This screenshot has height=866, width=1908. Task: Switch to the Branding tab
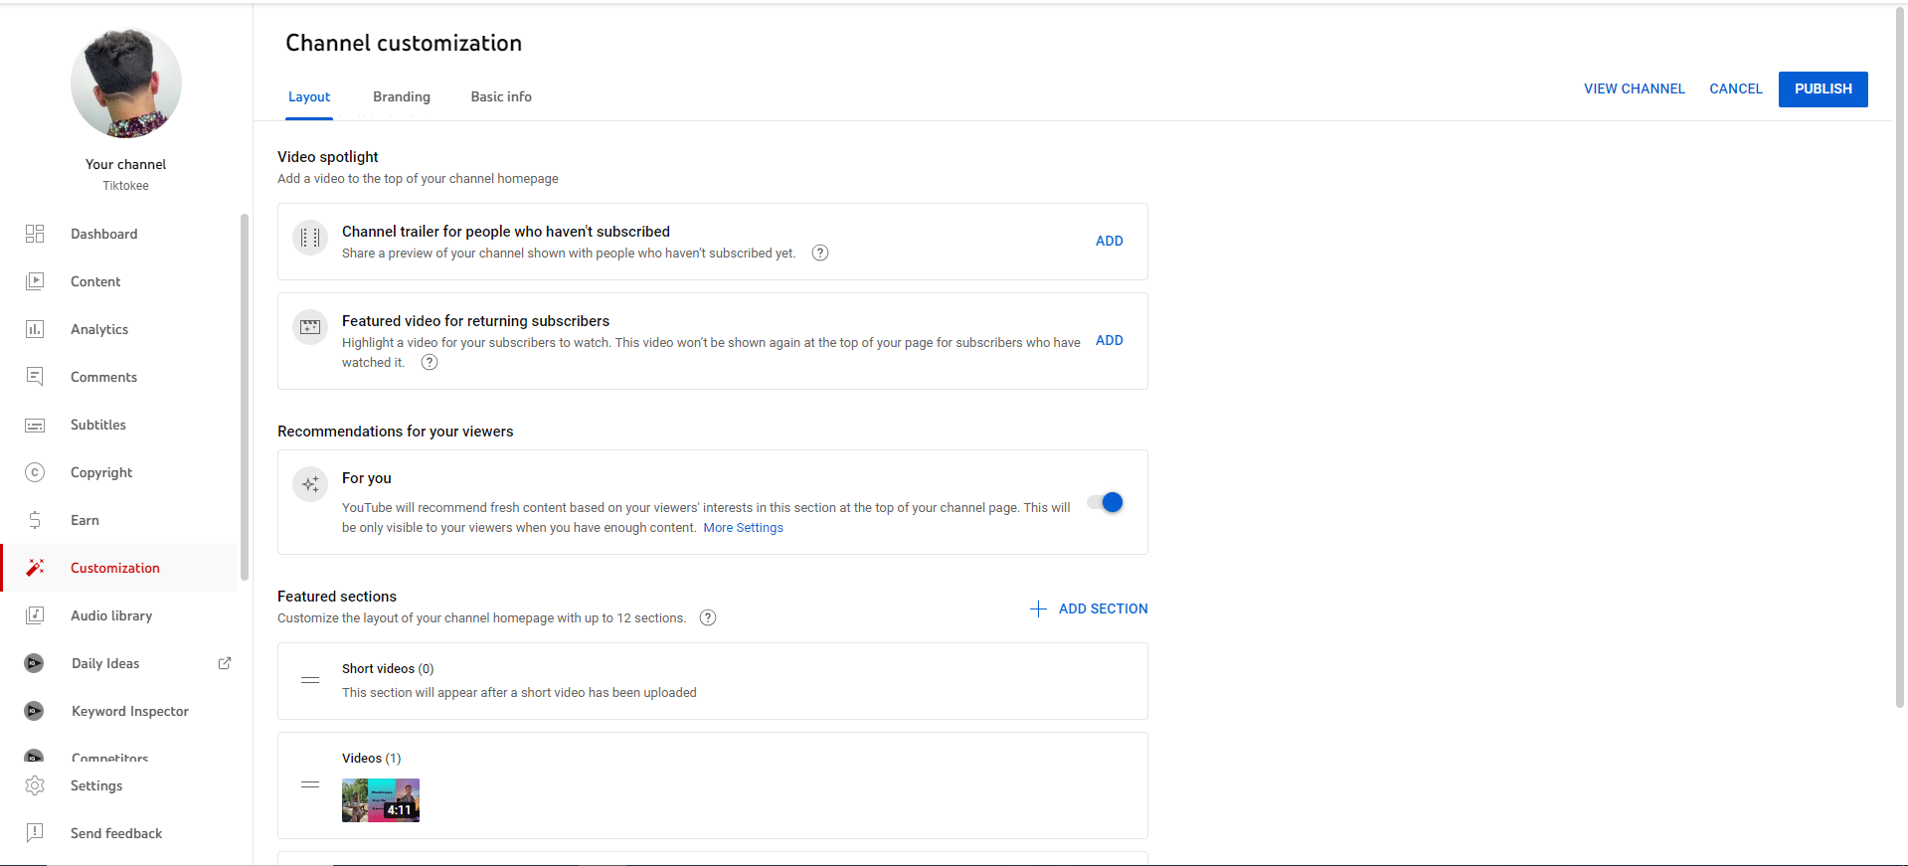coord(402,96)
